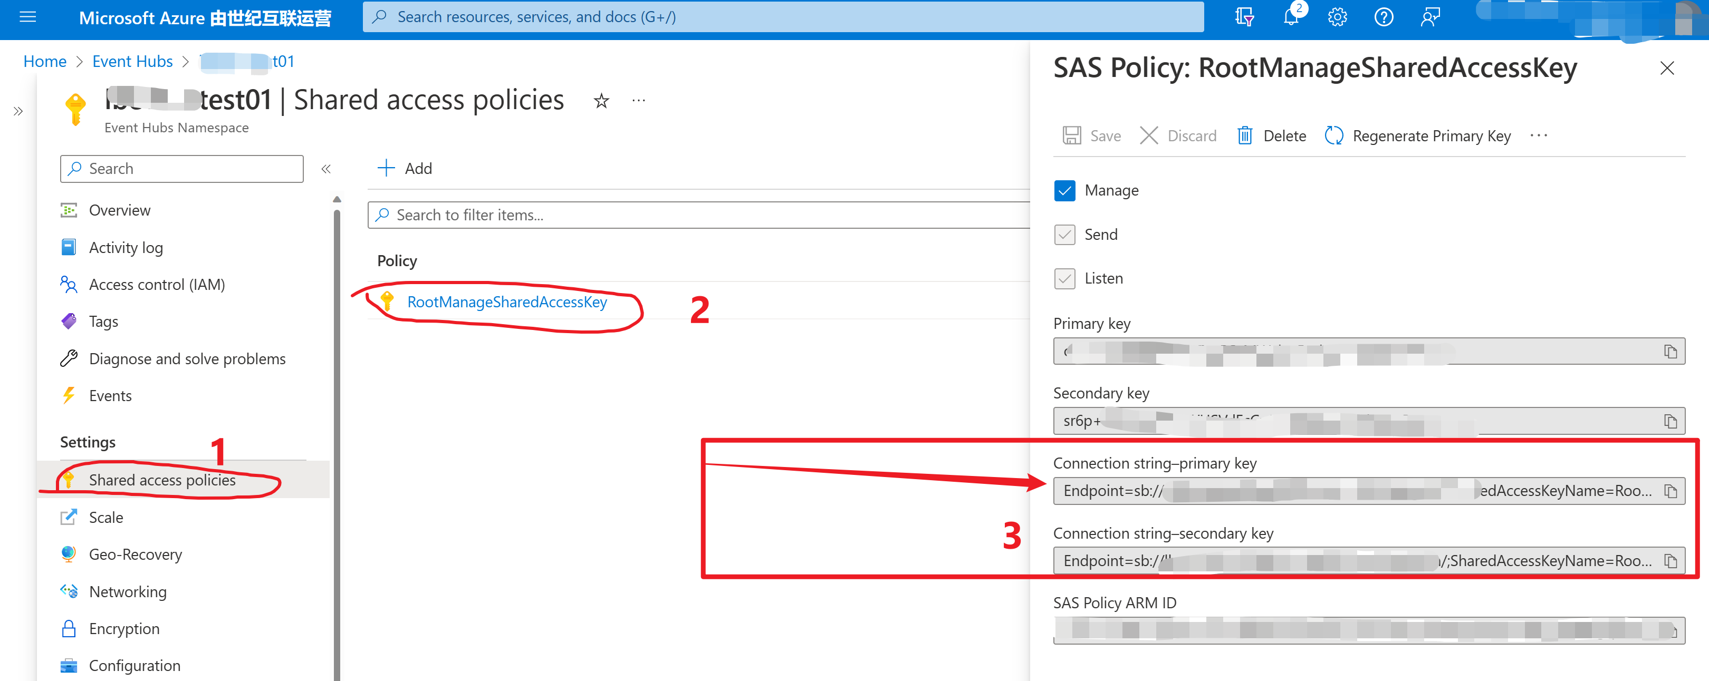Uncheck the Manage permission checkbox
Image resolution: width=1709 pixels, height=681 pixels.
coord(1064,191)
